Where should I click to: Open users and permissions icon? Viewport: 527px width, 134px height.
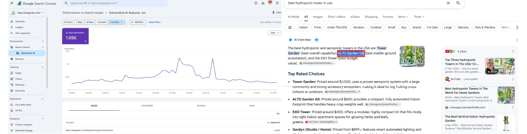[263, 3]
